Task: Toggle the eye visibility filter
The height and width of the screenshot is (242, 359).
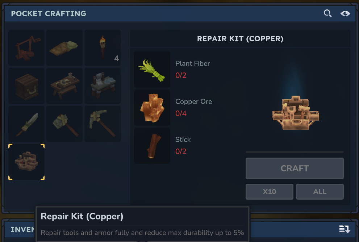Action: (x=345, y=14)
